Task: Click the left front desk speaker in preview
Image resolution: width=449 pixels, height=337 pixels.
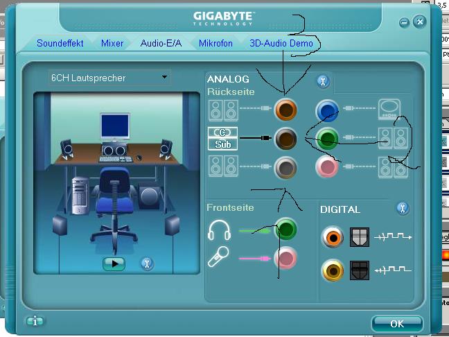Action: coord(67,149)
